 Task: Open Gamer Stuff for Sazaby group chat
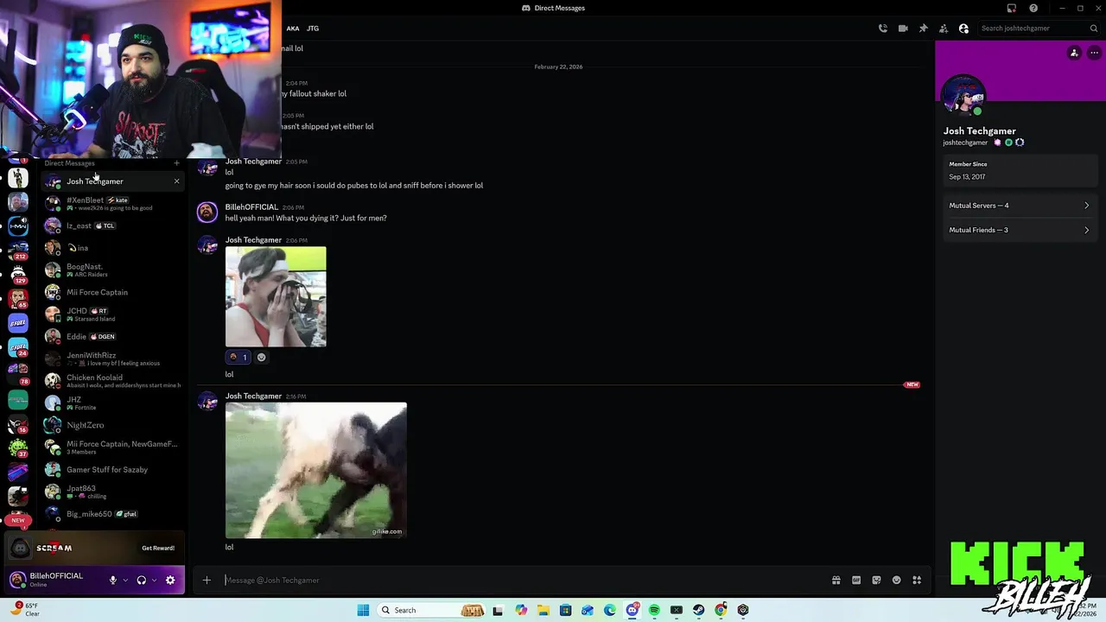pos(113,470)
